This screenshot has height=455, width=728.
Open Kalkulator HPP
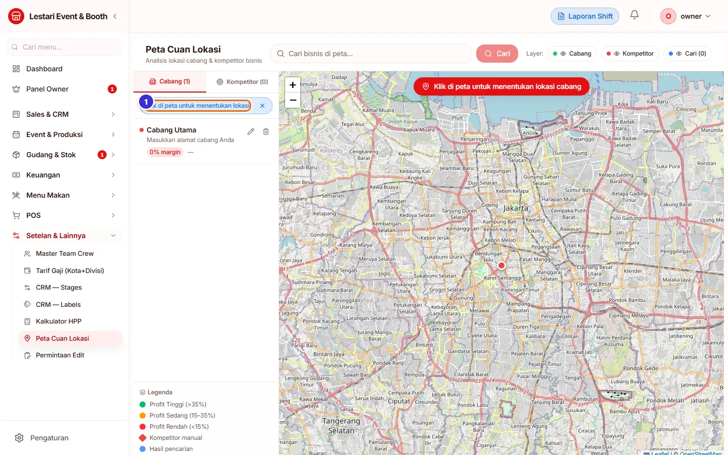(71, 322)
